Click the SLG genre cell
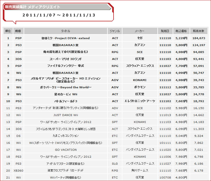 point(115,164)
